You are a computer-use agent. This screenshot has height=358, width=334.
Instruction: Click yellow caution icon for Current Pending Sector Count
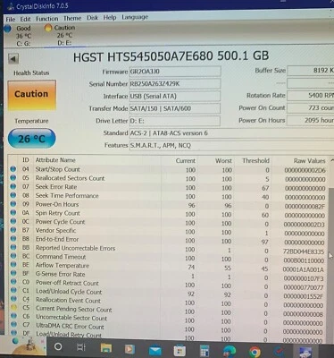click(x=13, y=307)
